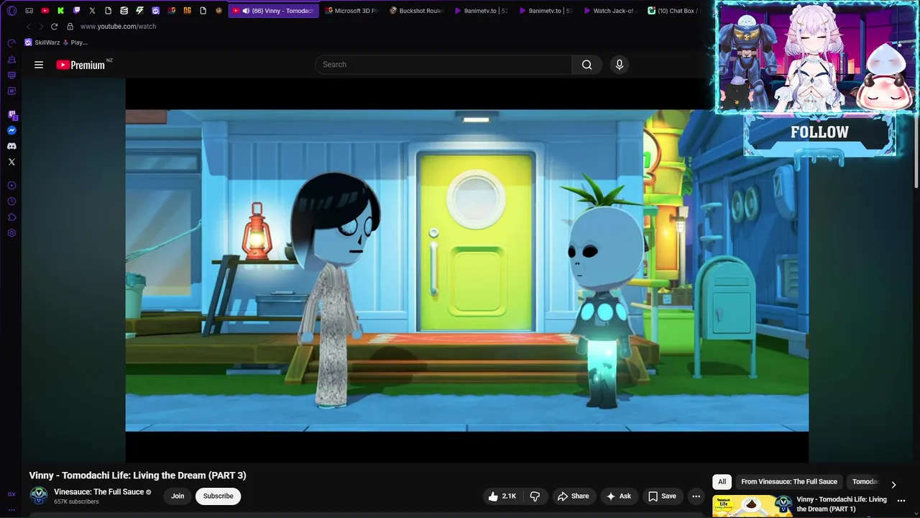This screenshot has height=518, width=920.
Task: Open the pinned X tab
Action: coord(92,11)
